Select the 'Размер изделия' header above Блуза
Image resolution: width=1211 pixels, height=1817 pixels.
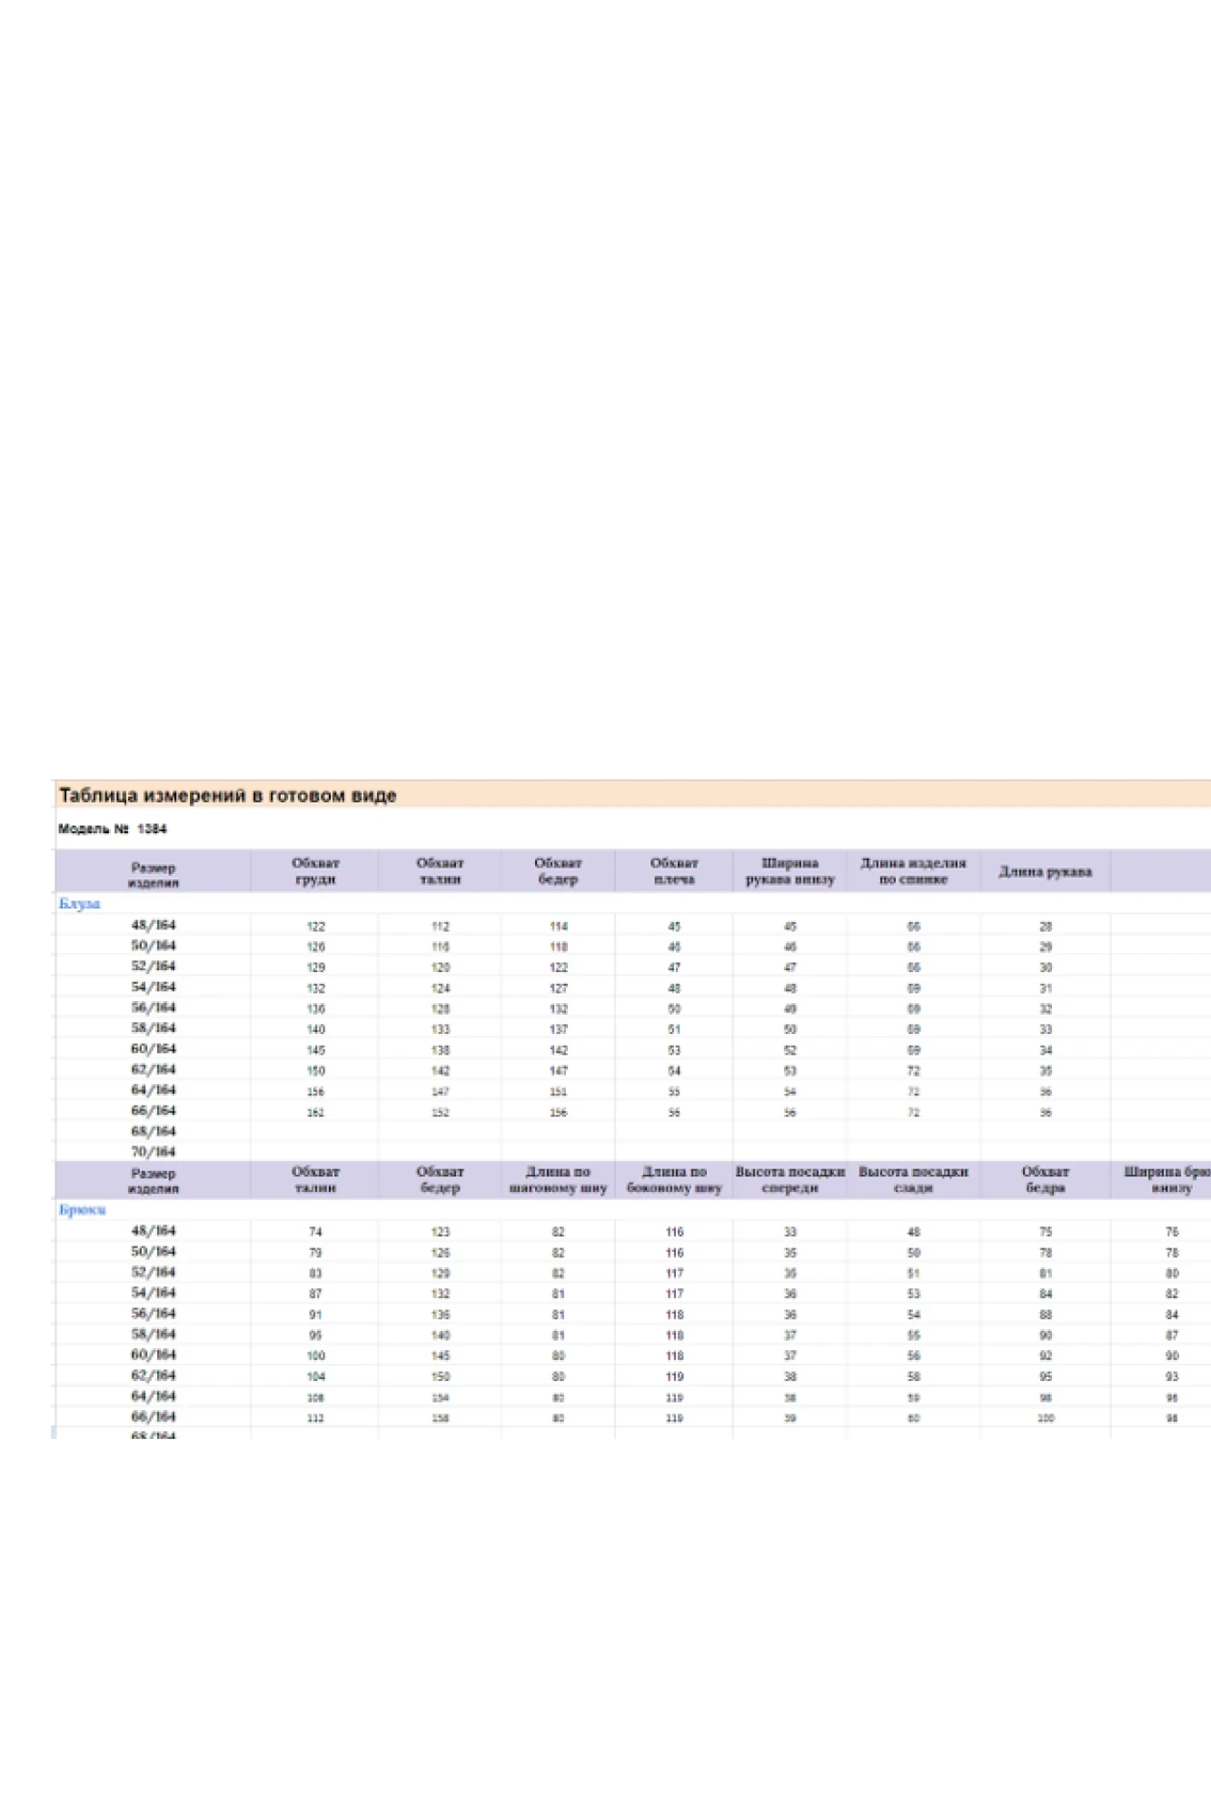(153, 875)
